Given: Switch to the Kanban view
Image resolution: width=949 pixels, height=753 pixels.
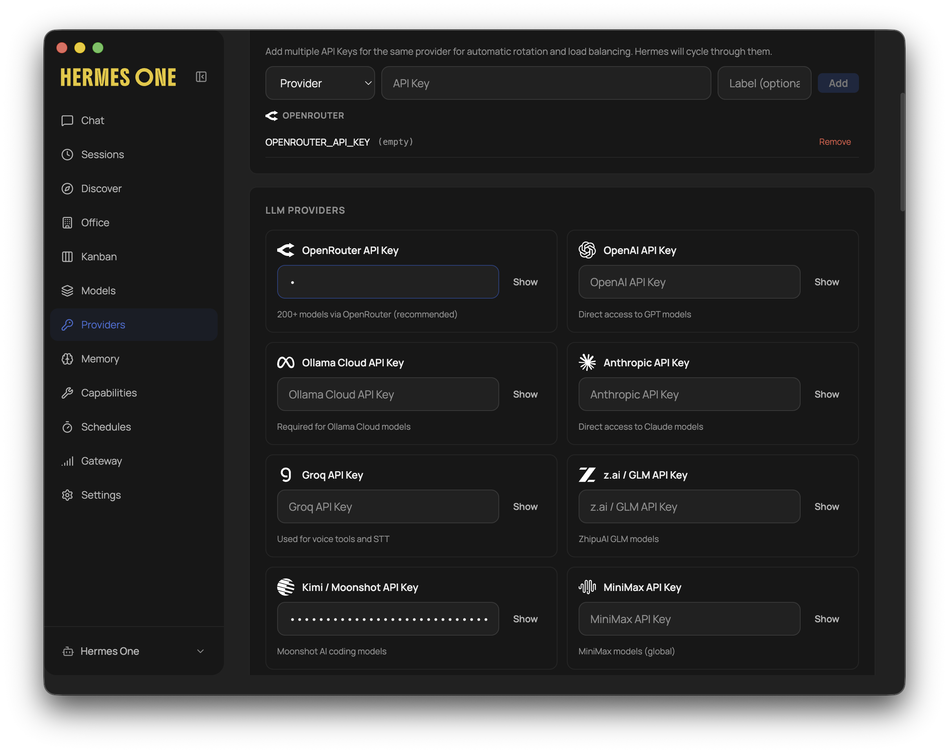Looking at the screenshot, I should 134,257.
